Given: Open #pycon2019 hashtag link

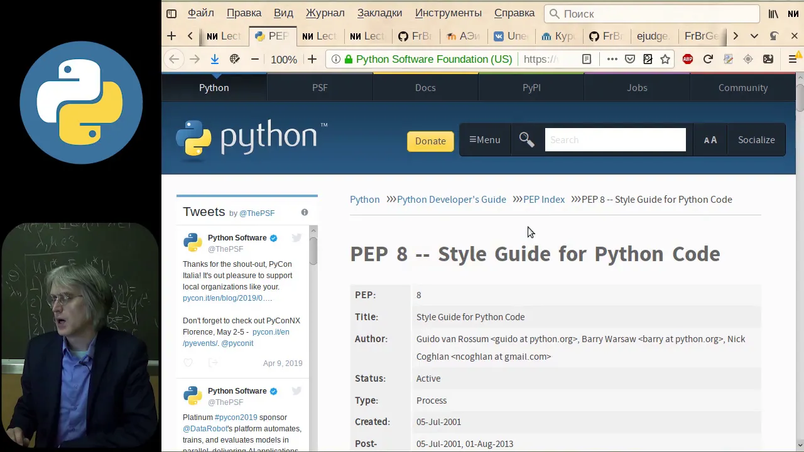Looking at the screenshot, I should (236, 417).
